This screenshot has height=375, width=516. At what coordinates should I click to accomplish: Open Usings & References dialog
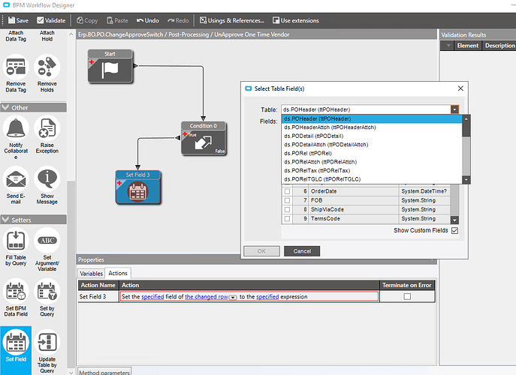[232, 20]
